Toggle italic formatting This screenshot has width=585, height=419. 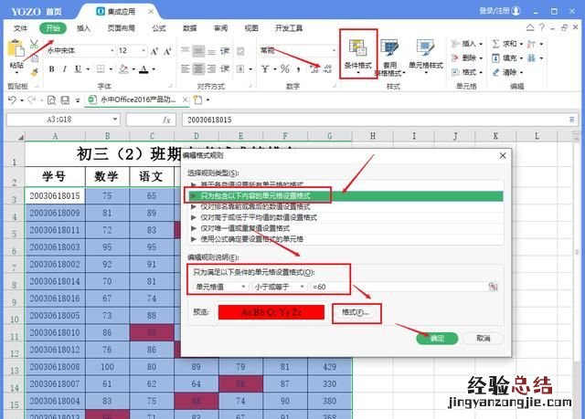pos(64,68)
